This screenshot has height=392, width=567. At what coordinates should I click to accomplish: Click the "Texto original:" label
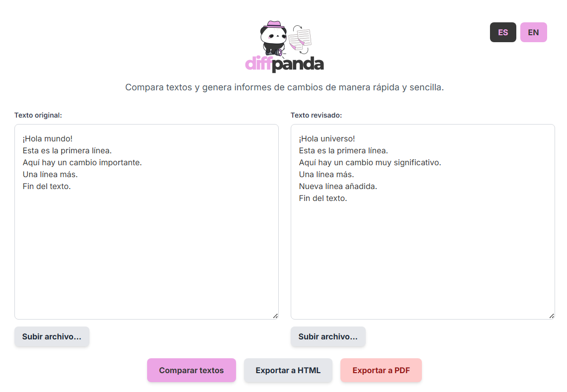click(38, 115)
